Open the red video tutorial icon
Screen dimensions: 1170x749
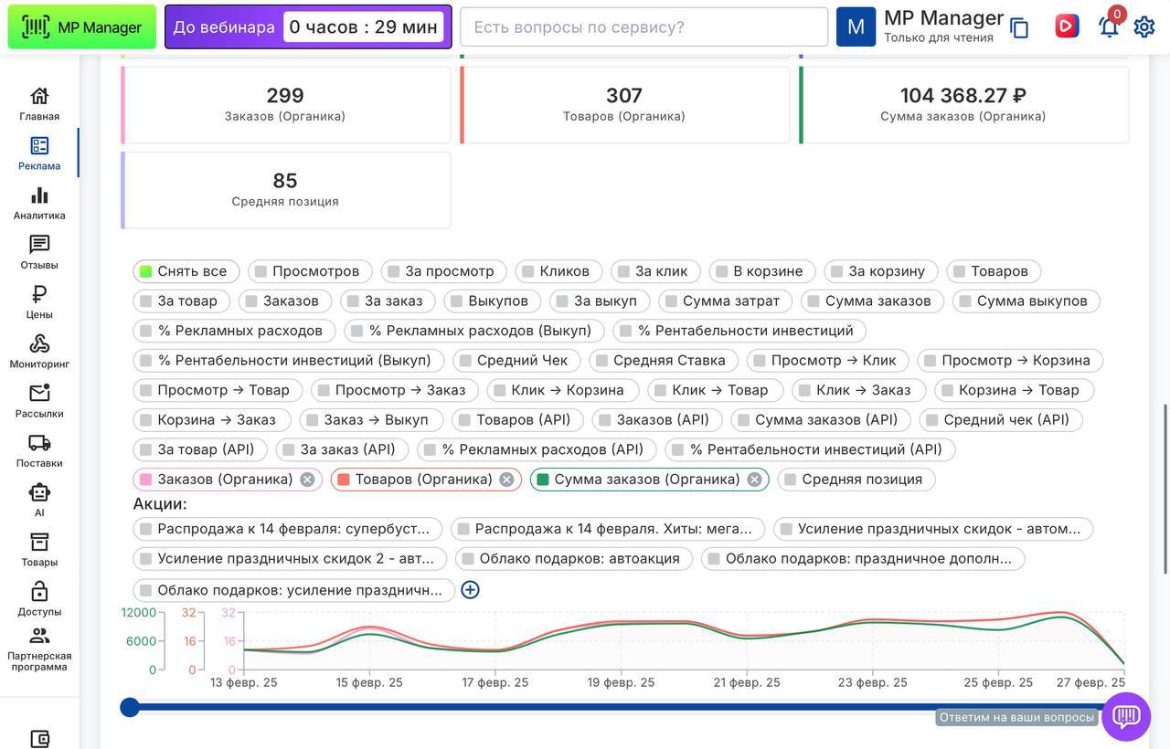click(x=1066, y=26)
